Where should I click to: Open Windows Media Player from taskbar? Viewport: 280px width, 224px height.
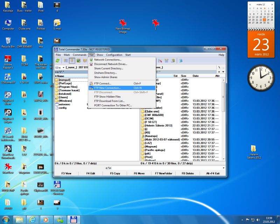click(45, 219)
